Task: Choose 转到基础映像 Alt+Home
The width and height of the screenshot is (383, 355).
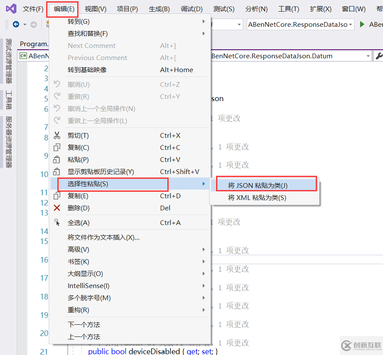Action: tap(130, 70)
